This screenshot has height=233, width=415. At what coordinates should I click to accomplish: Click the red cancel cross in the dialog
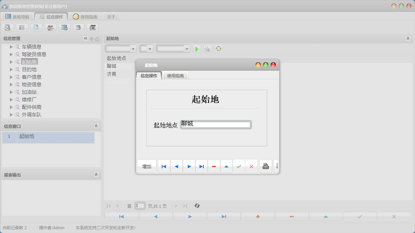point(251,166)
